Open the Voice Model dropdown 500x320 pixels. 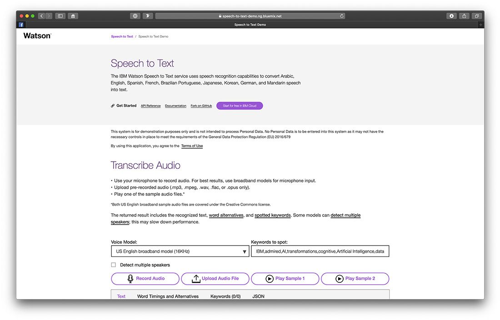(180, 251)
